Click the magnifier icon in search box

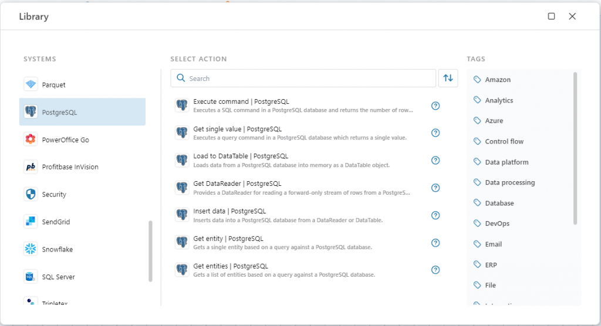click(181, 78)
